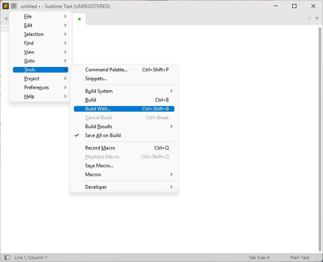
Task: Expand the Build Results submenu
Action: (124, 127)
